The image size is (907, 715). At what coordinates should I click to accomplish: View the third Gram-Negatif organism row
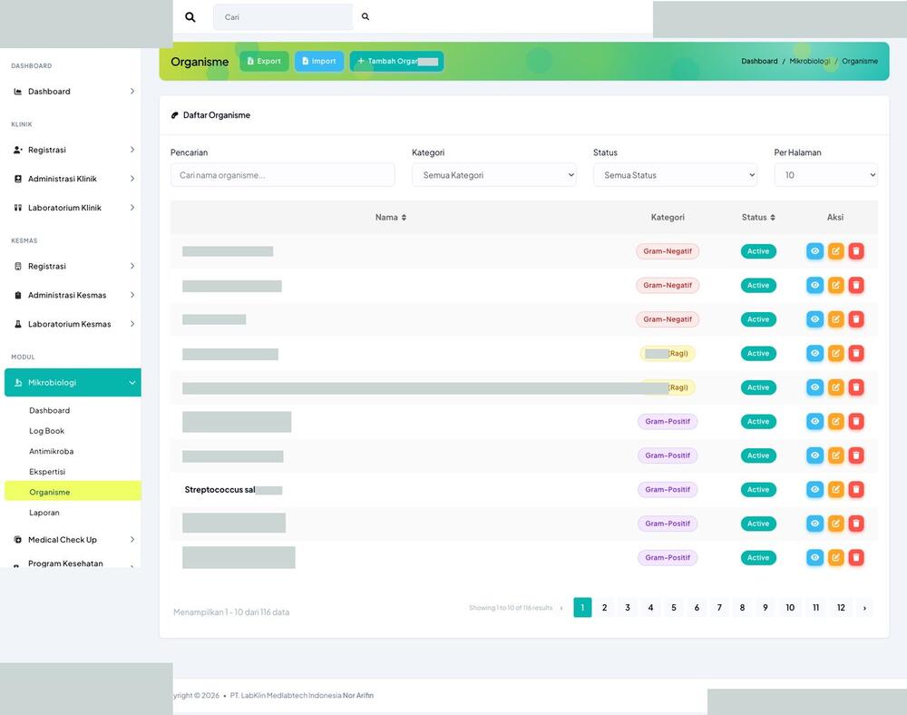click(814, 319)
